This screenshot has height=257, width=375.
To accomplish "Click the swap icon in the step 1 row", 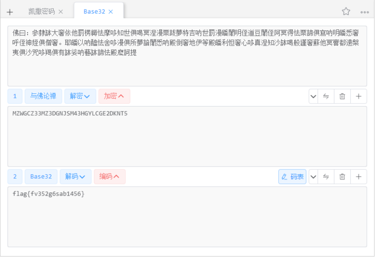I will pos(326,96).
